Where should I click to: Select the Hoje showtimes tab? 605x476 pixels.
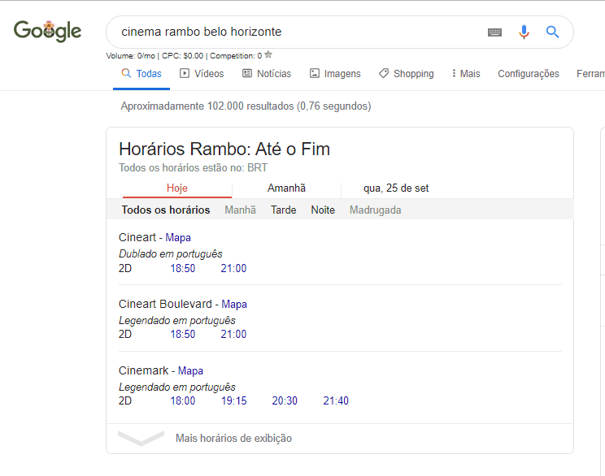click(177, 188)
